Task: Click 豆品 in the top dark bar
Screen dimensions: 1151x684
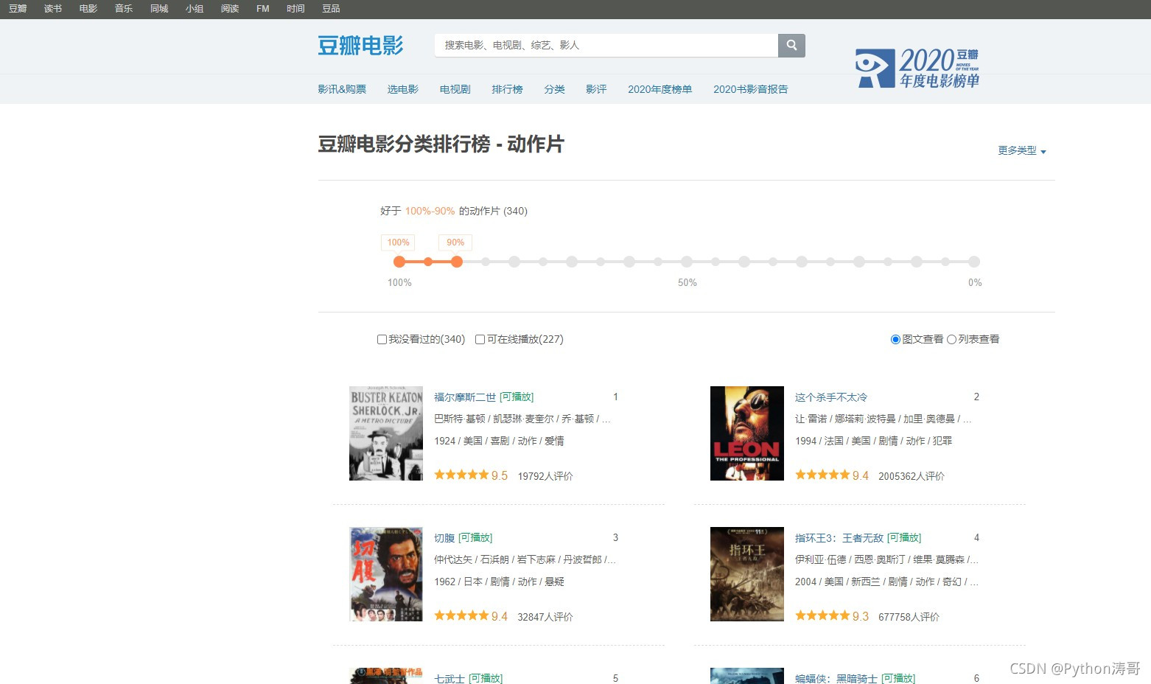Action: 331,9
